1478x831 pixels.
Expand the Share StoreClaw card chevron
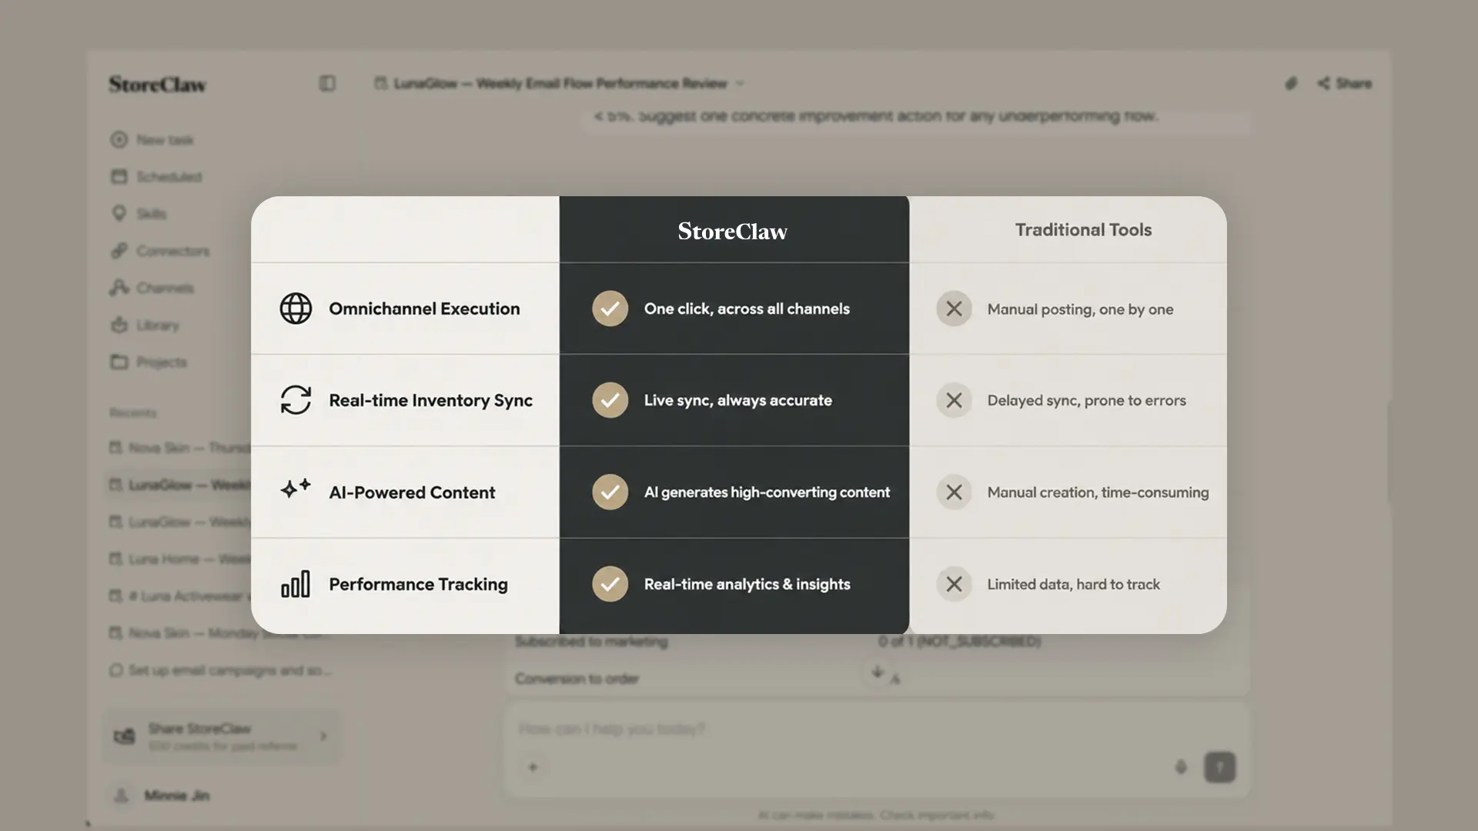pyautogui.click(x=323, y=736)
